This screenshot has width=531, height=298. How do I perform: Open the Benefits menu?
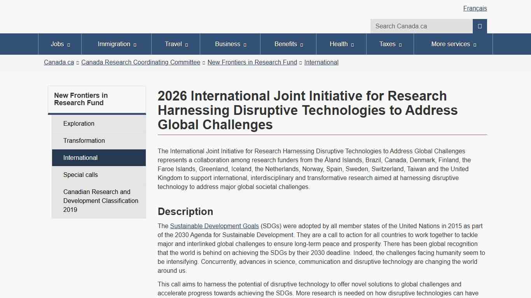tap(288, 44)
